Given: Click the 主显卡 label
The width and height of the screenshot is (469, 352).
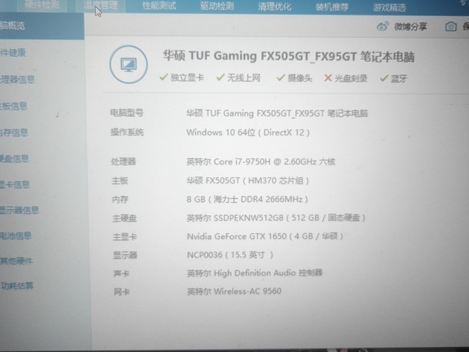Looking at the screenshot, I should [125, 237].
